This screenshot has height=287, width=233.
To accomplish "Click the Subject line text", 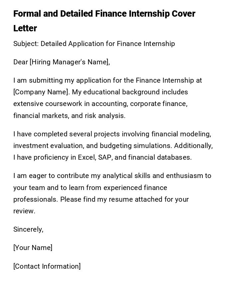I will [94, 44].
